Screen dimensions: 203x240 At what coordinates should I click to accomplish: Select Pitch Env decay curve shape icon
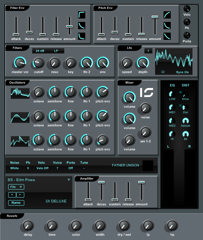coord(167,26)
